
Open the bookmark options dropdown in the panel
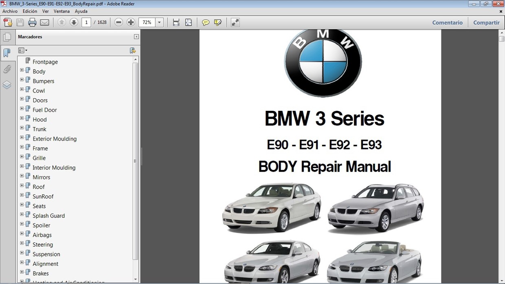(x=23, y=50)
